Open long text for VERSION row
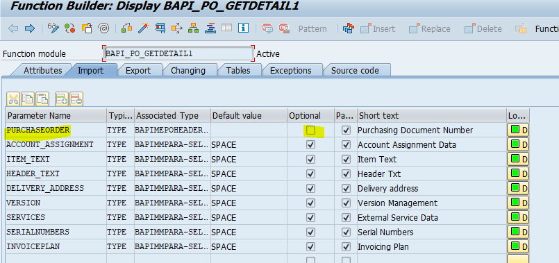This screenshot has width=559, height=263. click(518, 203)
